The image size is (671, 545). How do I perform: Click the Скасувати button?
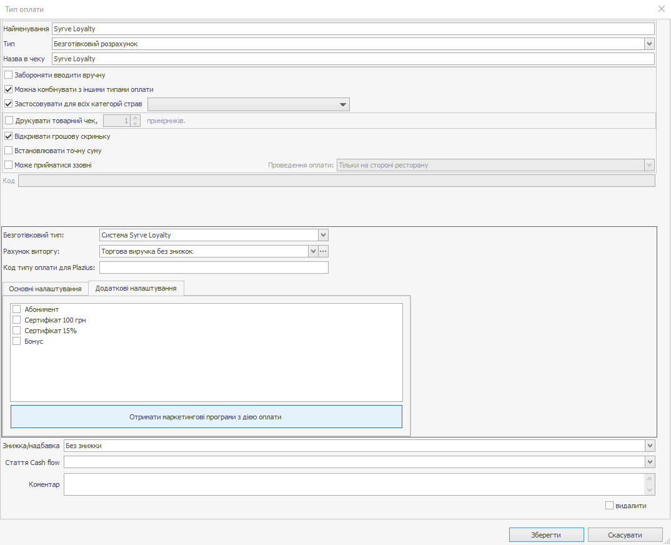pyautogui.click(x=625, y=535)
